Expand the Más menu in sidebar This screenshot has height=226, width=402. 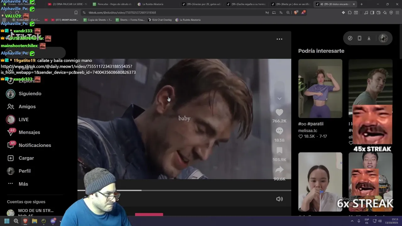point(23,184)
